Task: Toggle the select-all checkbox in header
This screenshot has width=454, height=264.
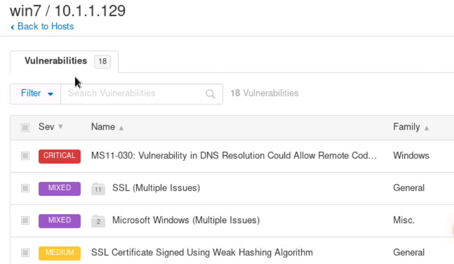Action: [25, 128]
